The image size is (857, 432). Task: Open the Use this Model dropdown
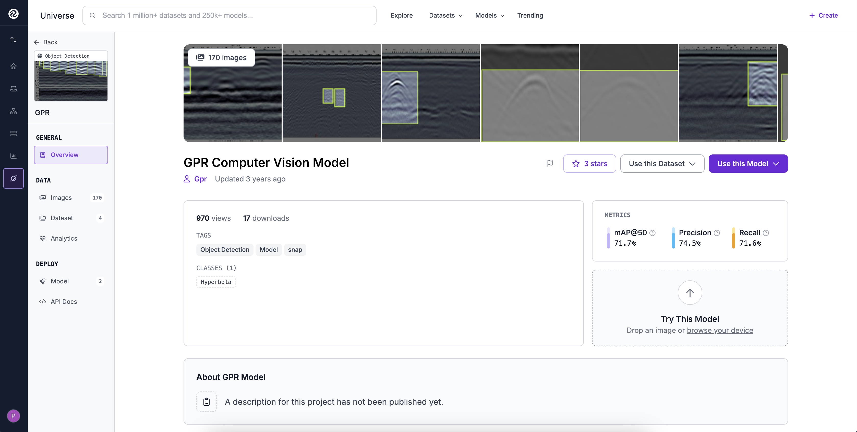[x=748, y=164]
